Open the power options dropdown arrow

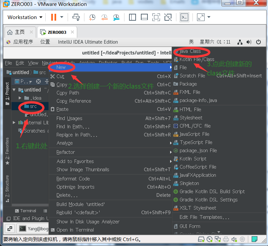[62, 17]
